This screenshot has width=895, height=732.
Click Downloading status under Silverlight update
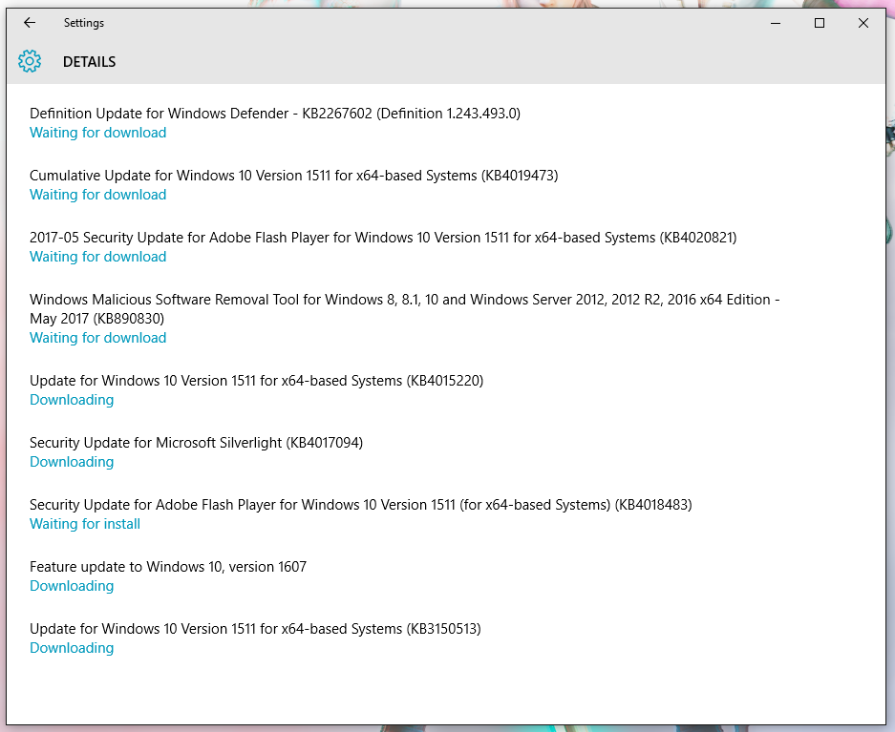72,462
